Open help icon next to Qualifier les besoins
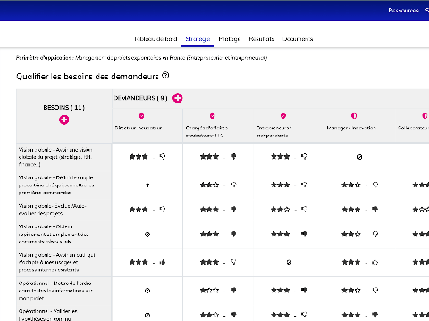This screenshot has height=321, width=429. (x=165, y=76)
